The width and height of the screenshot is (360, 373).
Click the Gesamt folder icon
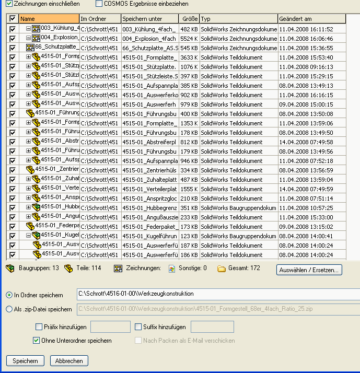click(x=222, y=269)
